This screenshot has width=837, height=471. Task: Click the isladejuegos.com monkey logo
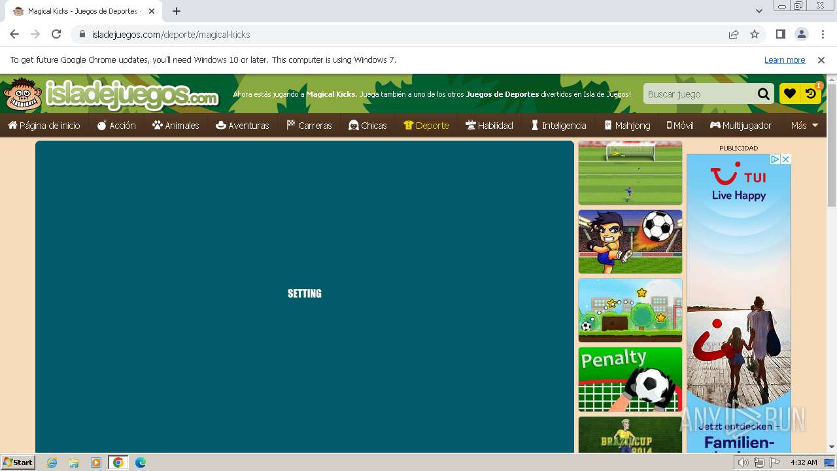click(111, 95)
